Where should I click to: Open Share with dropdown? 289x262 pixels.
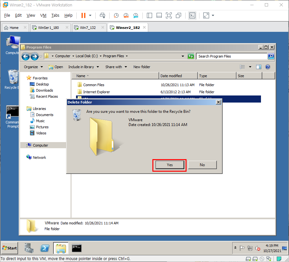116,67
